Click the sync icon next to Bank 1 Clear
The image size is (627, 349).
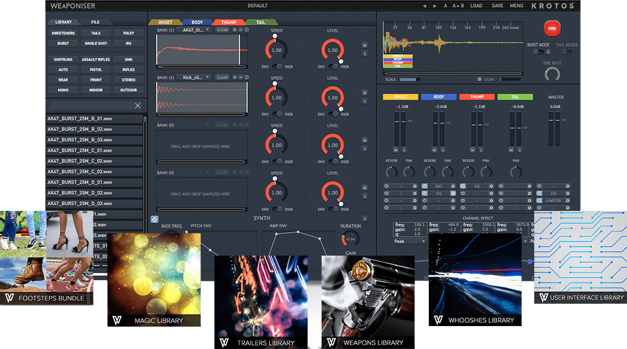247,29
